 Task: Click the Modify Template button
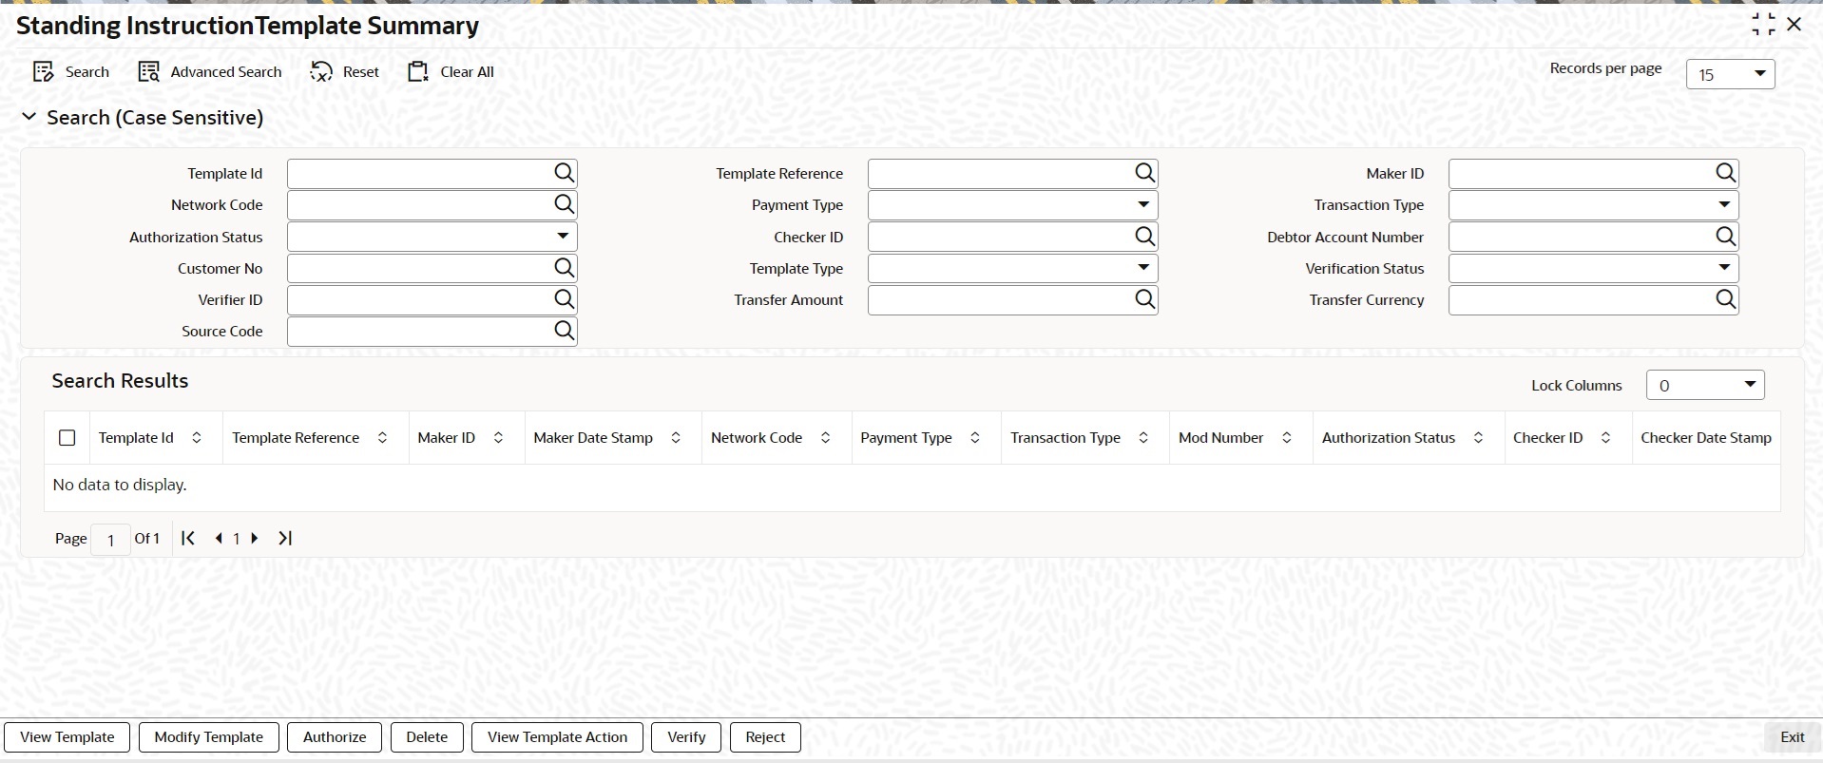[x=209, y=737]
